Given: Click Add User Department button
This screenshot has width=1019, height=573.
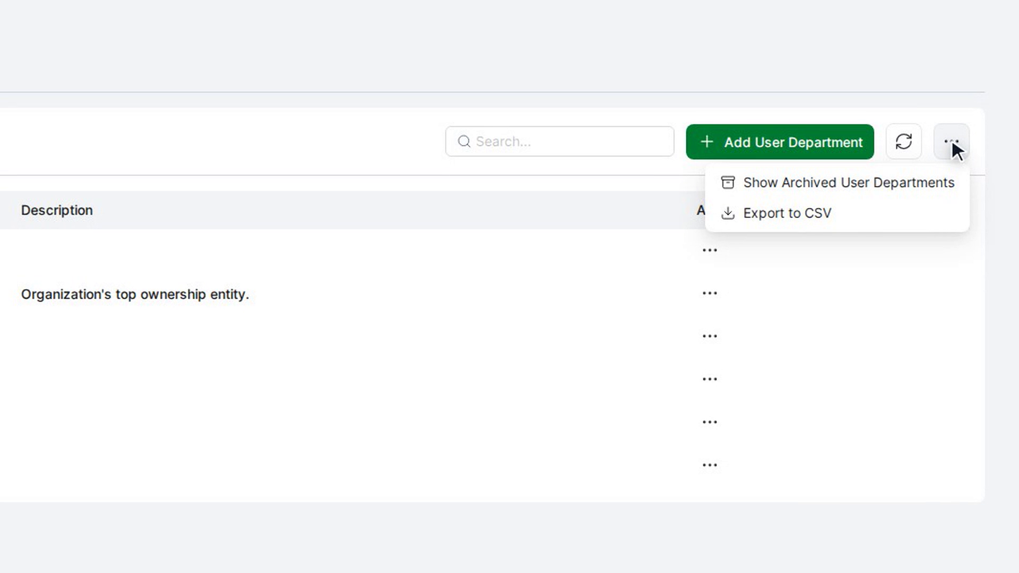Looking at the screenshot, I should 780,142.
